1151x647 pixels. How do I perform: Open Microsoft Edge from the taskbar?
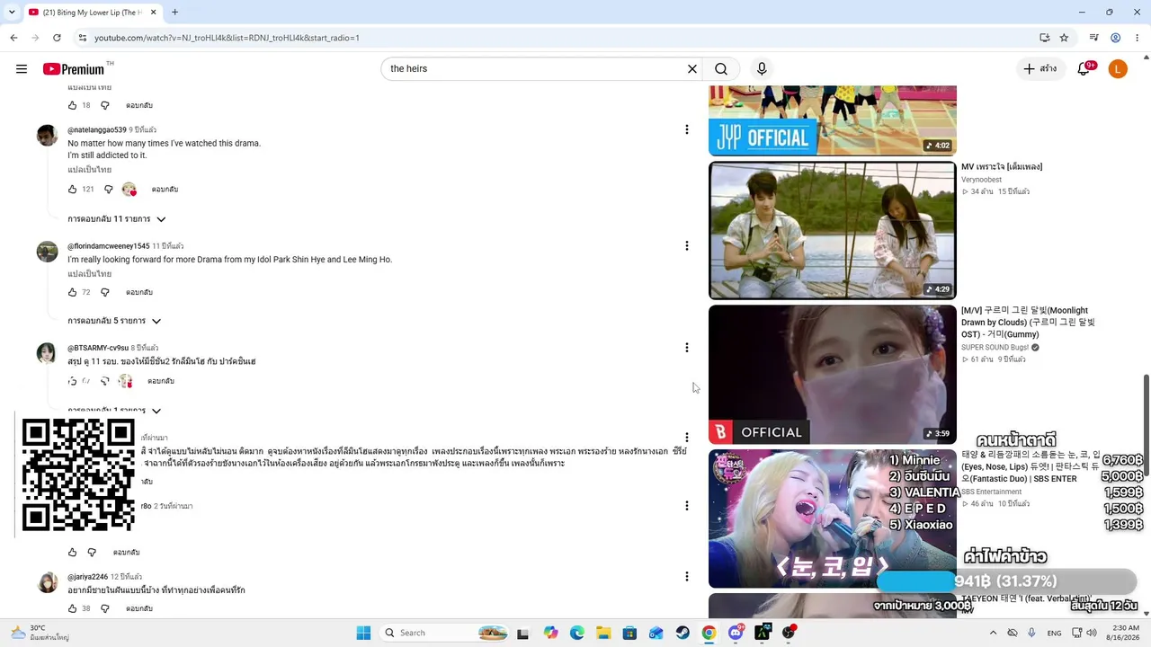point(577,633)
